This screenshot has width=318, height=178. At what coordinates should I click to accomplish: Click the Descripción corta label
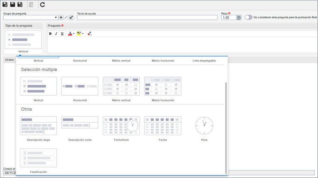[x=80, y=140]
